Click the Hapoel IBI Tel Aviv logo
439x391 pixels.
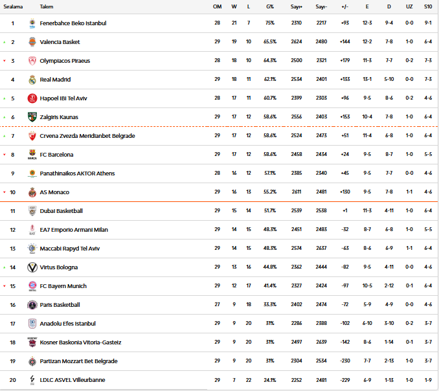click(x=32, y=98)
